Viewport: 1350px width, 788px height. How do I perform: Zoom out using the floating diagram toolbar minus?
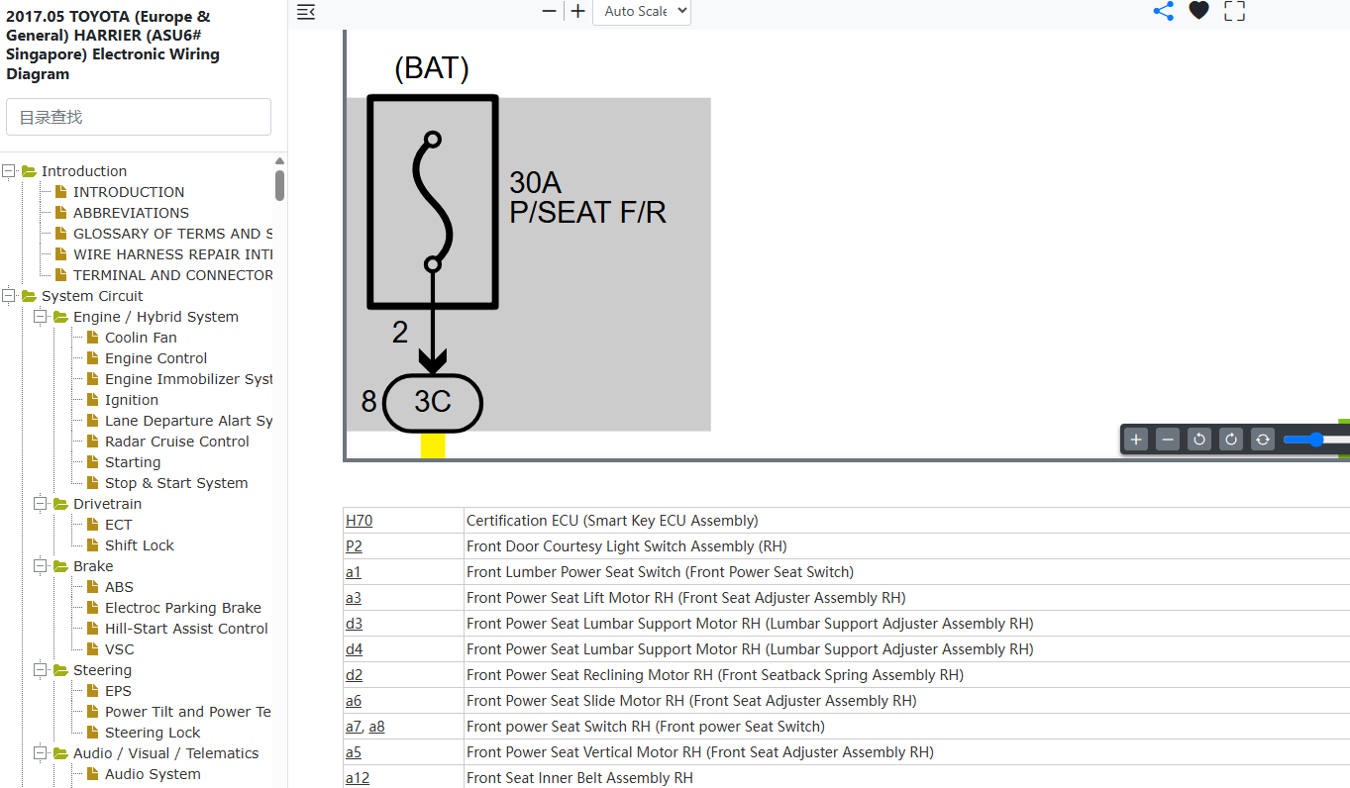(x=1168, y=440)
